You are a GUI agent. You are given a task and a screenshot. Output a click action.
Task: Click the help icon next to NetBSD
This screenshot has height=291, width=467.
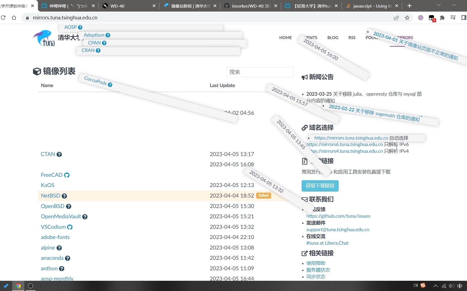[x=64, y=196]
